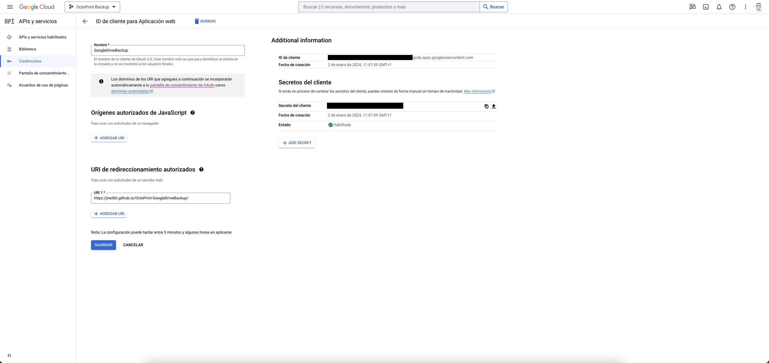Viewport: 769px width, 363px height.
Task: Open the OctoPrint-Backup project selector dropdown
Action: pyautogui.click(x=92, y=7)
